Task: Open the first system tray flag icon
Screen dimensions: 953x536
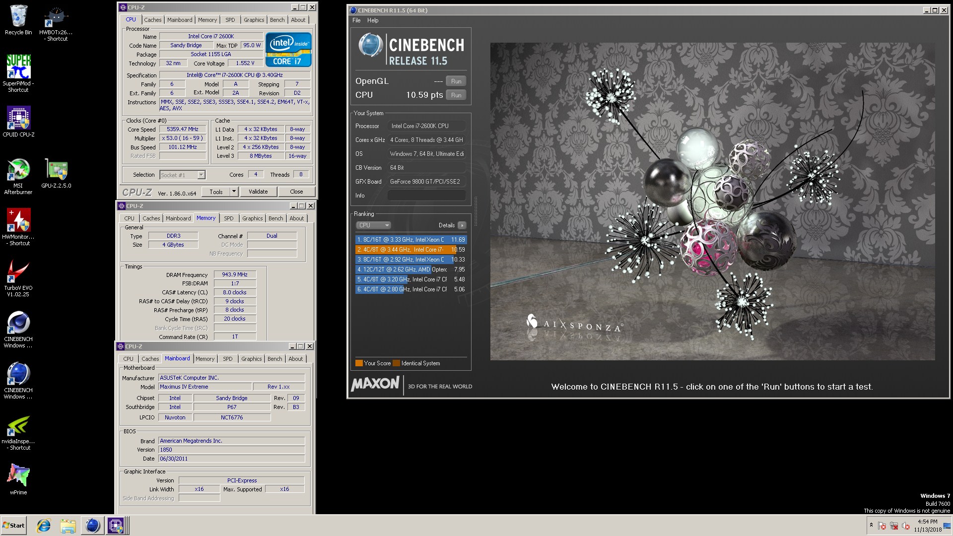Action: click(882, 526)
